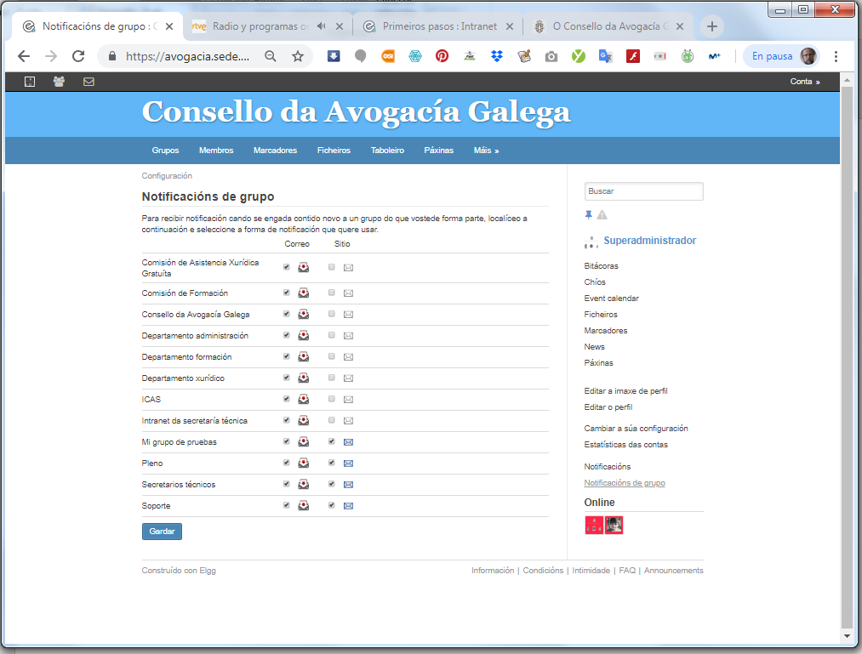The height and width of the screenshot is (654, 862).
Task: Click the Sitio envelope icon for Pleno
Action: [x=348, y=463]
